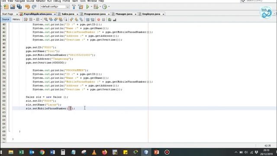Image resolution: width=277 pixels, height=156 pixels.
Task: Open the Tools menu
Action: (83, 1)
